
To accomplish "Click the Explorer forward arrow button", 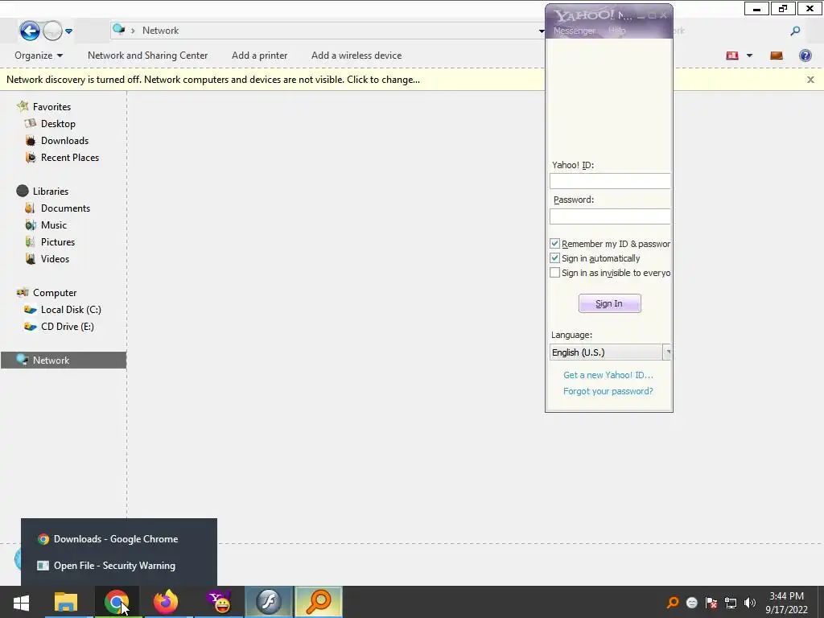I will click(x=52, y=31).
